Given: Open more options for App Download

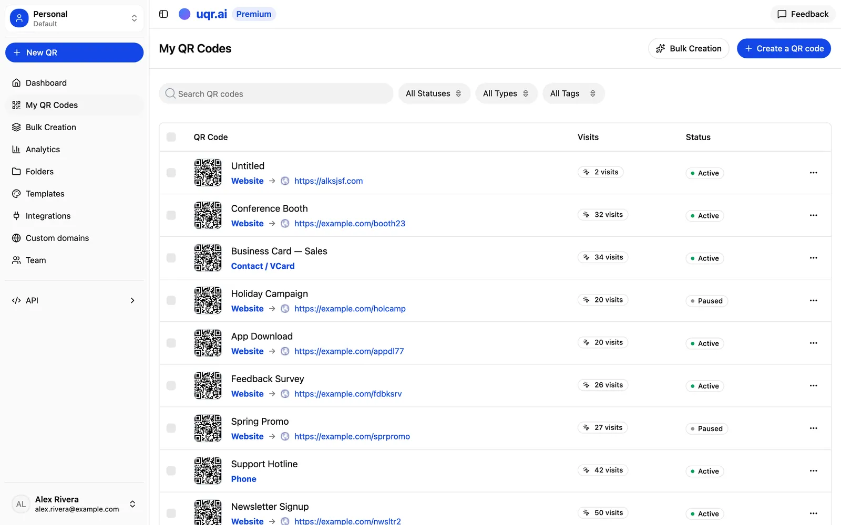Looking at the screenshot, I should (x=813, y=343).
